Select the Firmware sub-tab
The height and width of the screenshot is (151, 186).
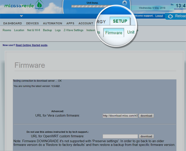114,33
